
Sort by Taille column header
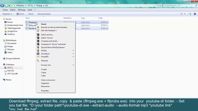[x=100, y=18]
